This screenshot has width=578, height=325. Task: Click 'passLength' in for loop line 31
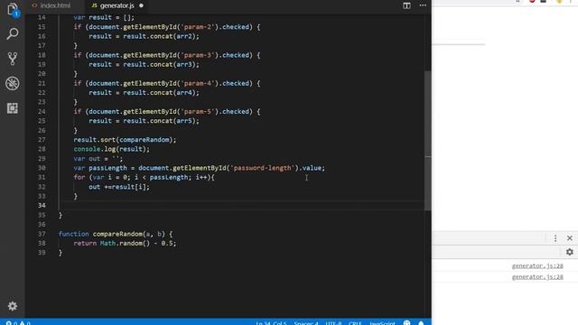tap(169, 177)
